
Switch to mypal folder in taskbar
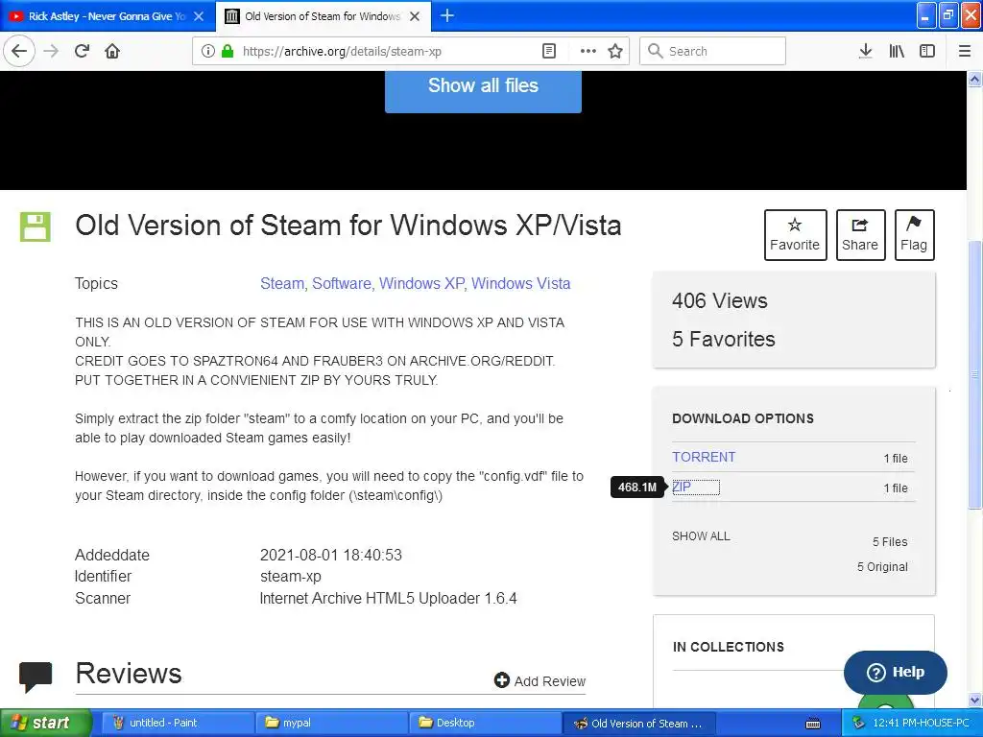click(331, 723)
